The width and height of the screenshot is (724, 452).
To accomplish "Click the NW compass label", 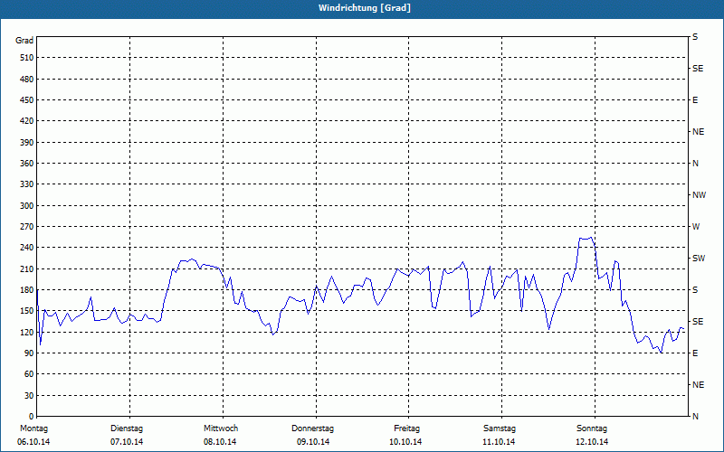I will (699, 195).
